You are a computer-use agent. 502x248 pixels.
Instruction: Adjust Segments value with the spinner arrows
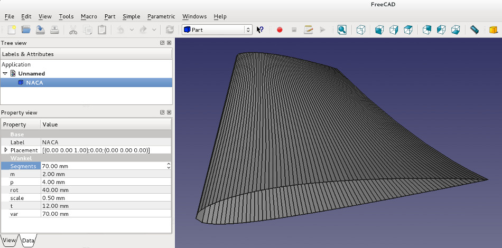169,166
